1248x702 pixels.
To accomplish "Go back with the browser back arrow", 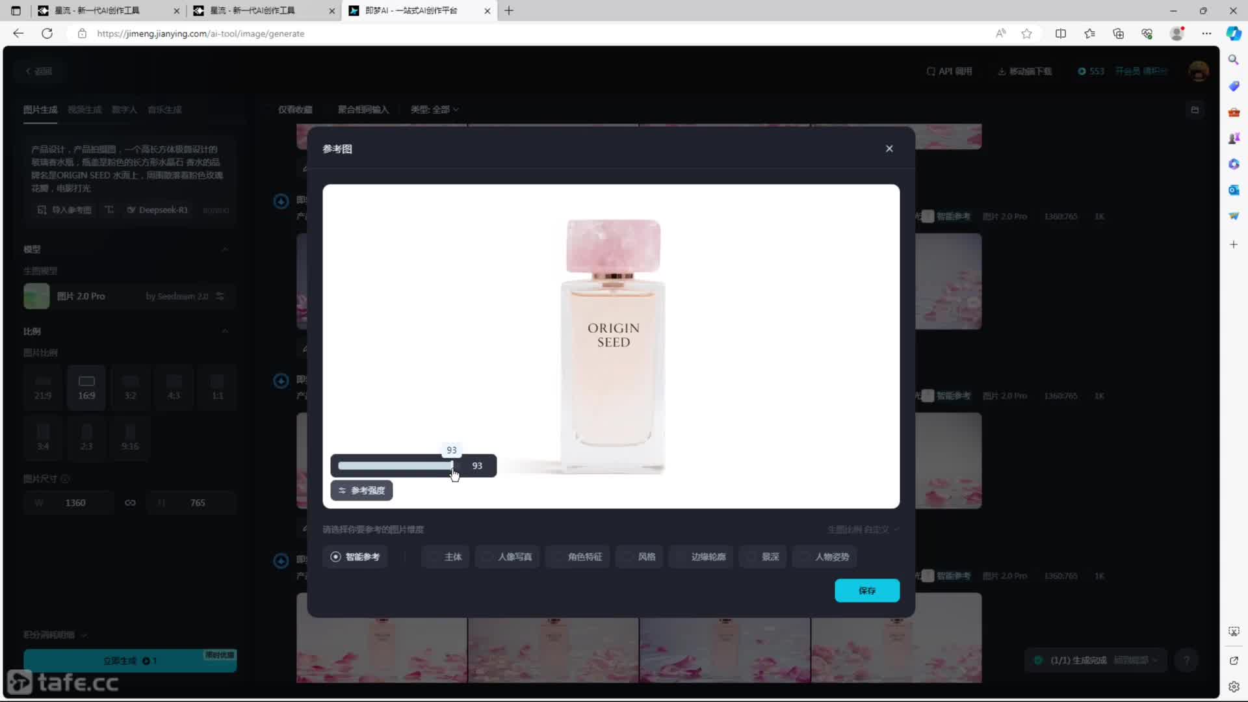I will 18,33.
